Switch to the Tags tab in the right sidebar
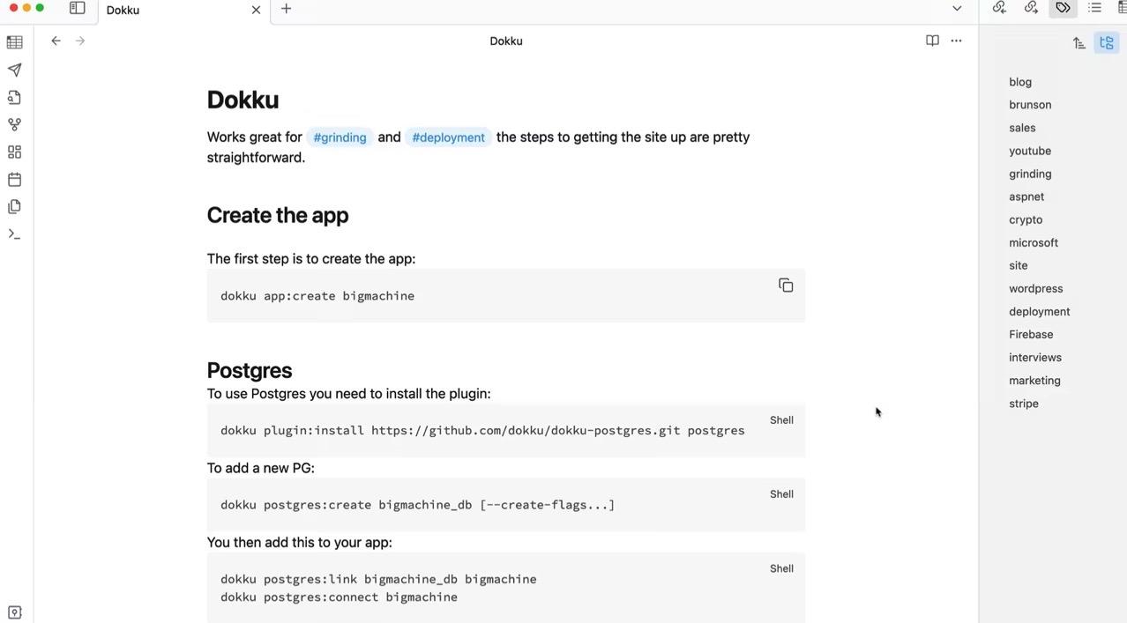This screenshot has height=623, width=1127. [1063, 8]
